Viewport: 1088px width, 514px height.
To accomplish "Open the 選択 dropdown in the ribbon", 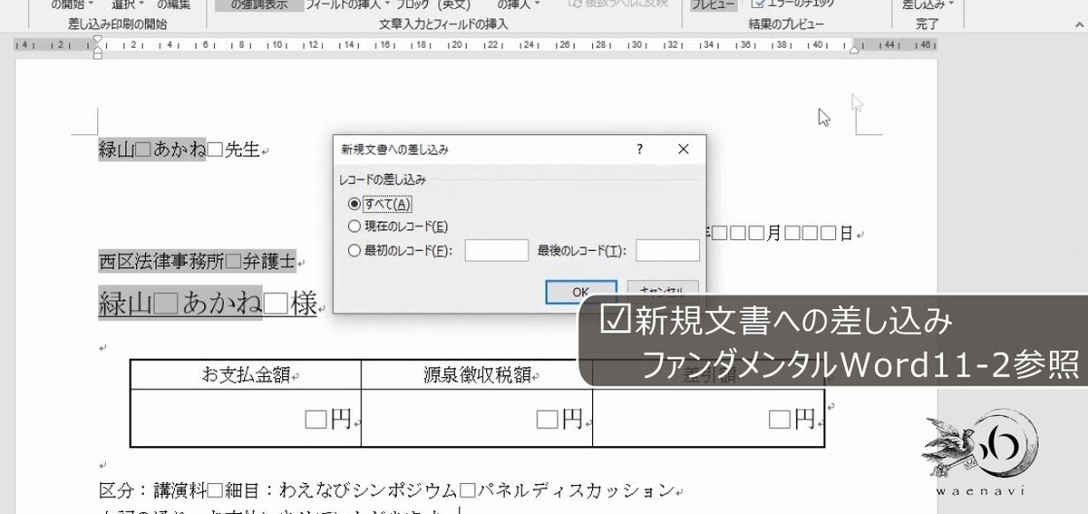I will coord(129,5).
